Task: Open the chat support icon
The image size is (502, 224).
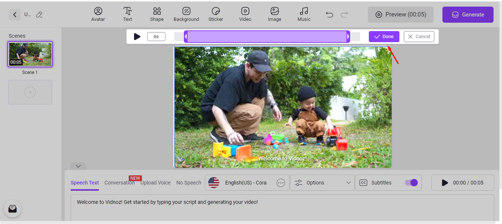Action: pyautogui.click(x=13, y=209)
